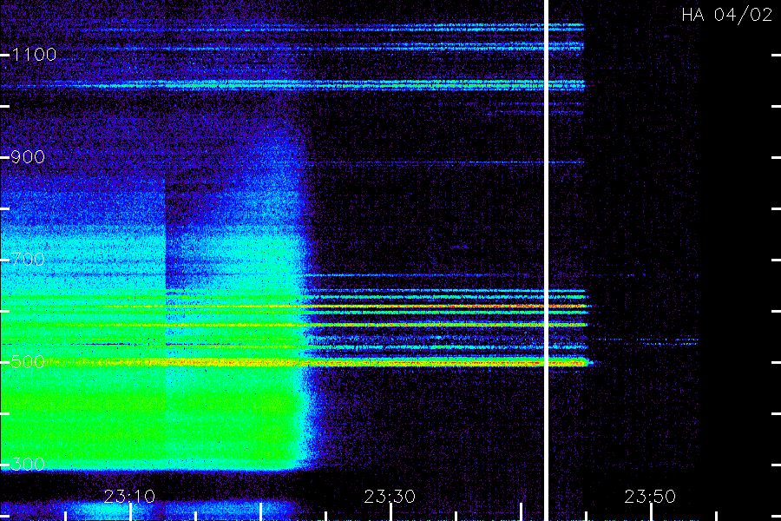Click the white vertical time cursor line
Screen dimensions: 781x521
click(x=546, y=260)
